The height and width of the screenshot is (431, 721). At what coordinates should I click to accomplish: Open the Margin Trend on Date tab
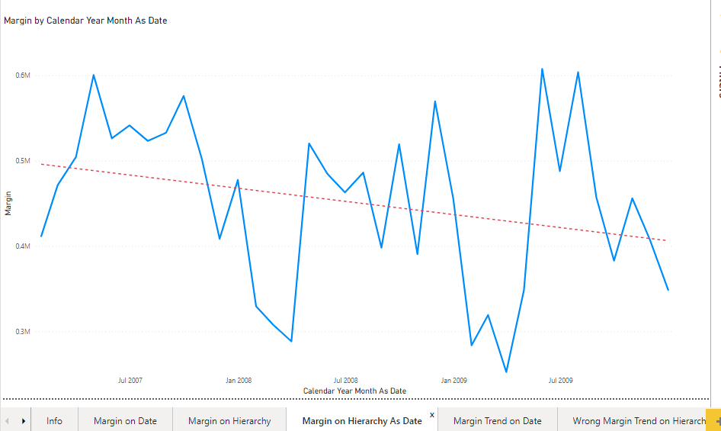(497, 420)
